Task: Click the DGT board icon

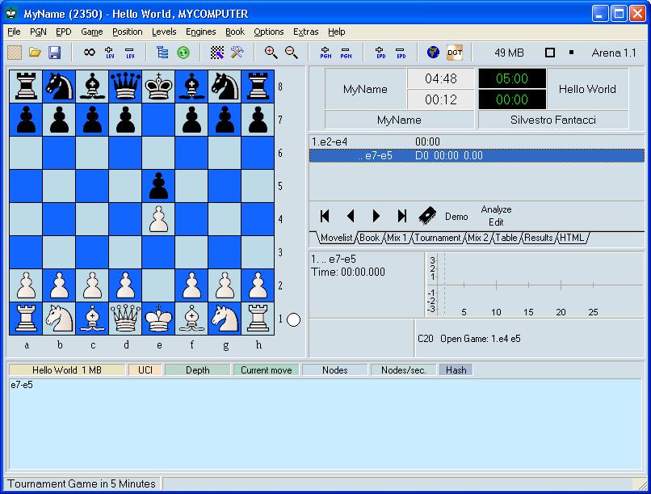Action: pos(455,53)
